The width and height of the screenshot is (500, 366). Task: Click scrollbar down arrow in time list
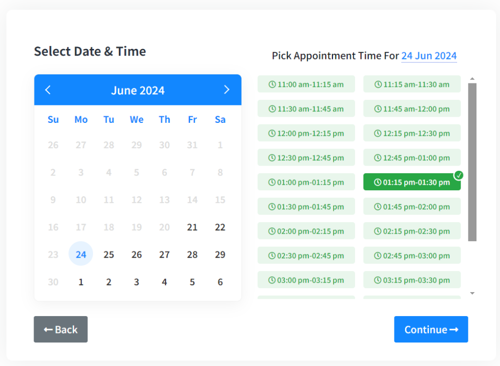(x=472, y=293)
